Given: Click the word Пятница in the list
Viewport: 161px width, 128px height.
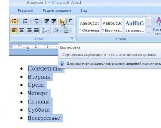Looking at the screenshot, I should (39, 102).
